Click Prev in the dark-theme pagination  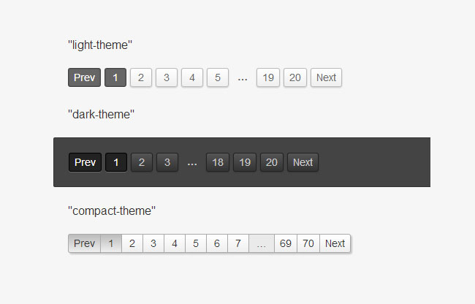pyautogui.click(x=85, y=162)
